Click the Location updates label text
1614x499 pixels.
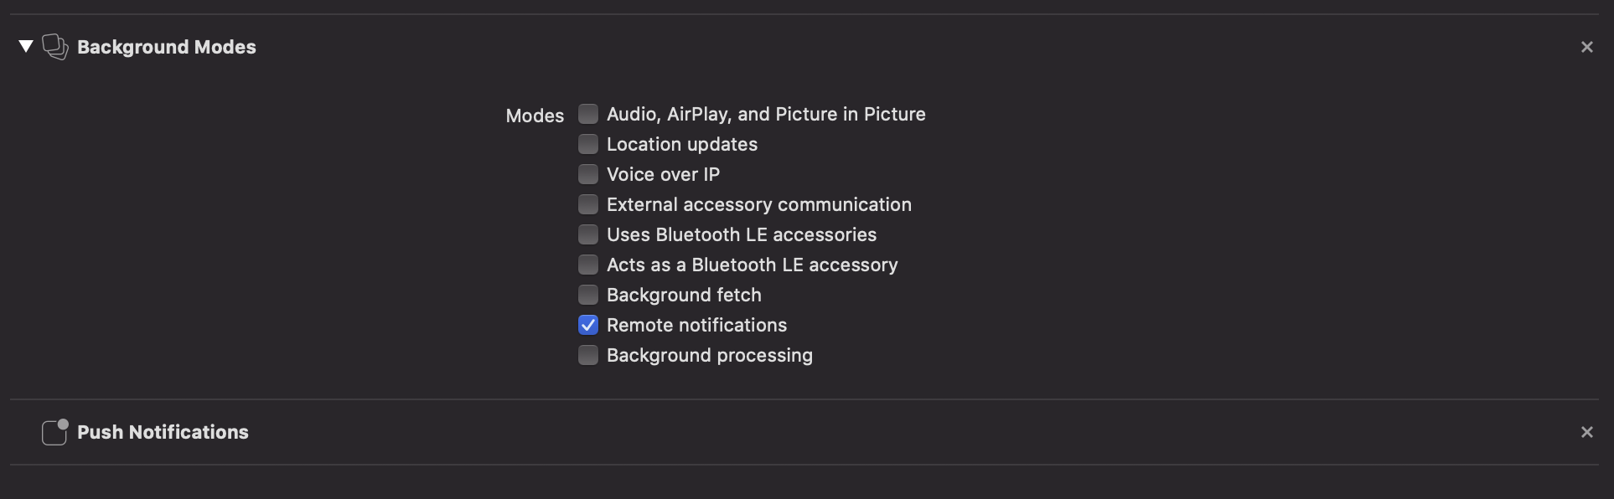pos(682,144)
